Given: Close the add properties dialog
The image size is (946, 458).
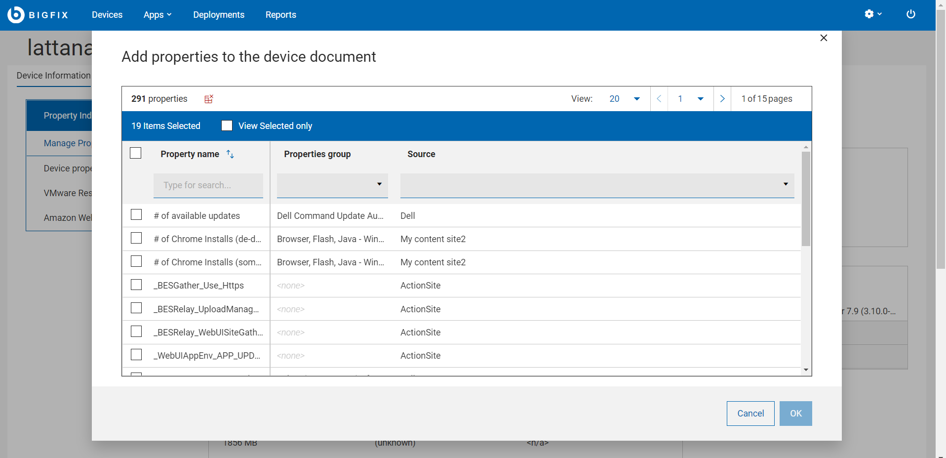Looking at the screenshot, I should pos(823,38).
